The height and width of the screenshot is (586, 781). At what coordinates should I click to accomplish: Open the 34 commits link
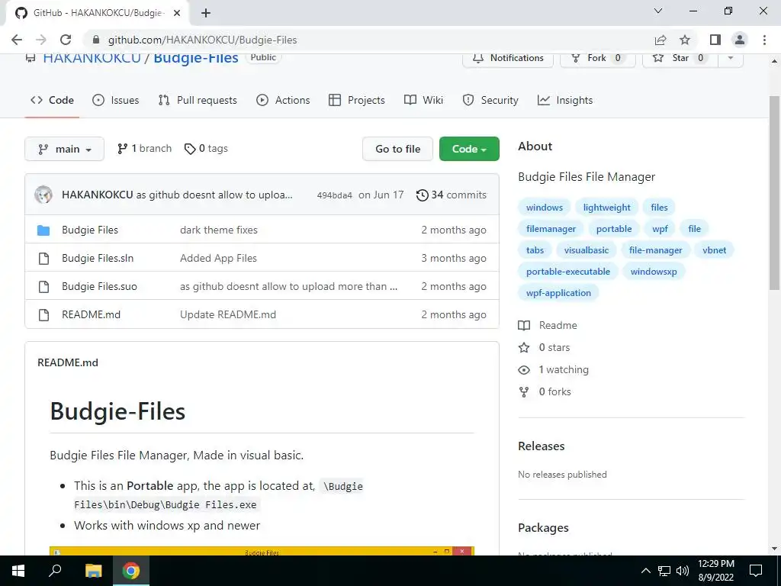(452, 195)
